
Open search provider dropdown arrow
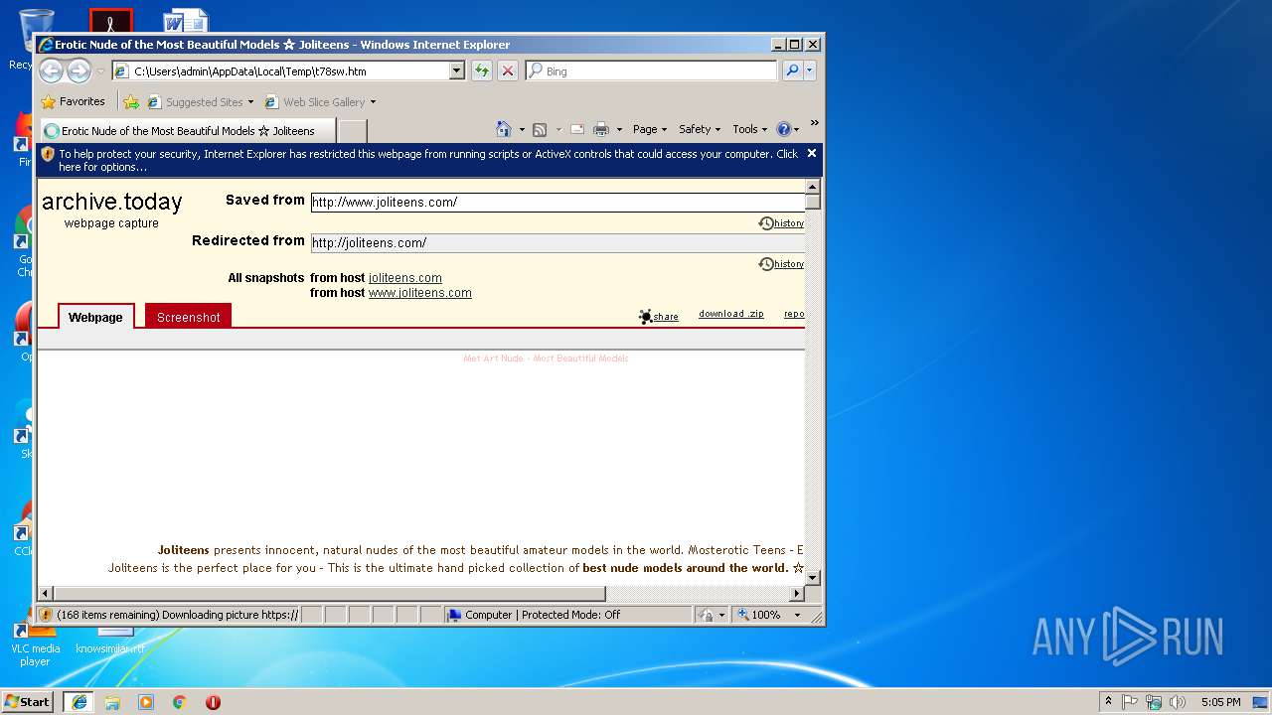[x=810, y=71]
